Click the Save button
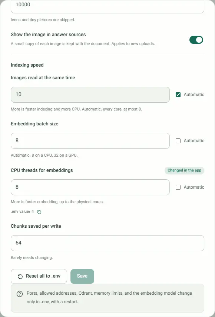The width and height of the screenshot is (215, 317). coord(82,276)
